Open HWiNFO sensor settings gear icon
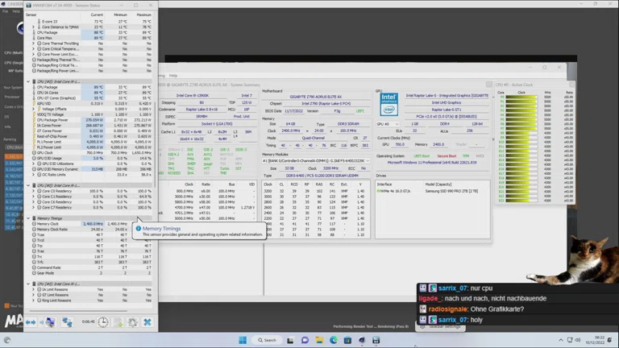 click(133, 322)
